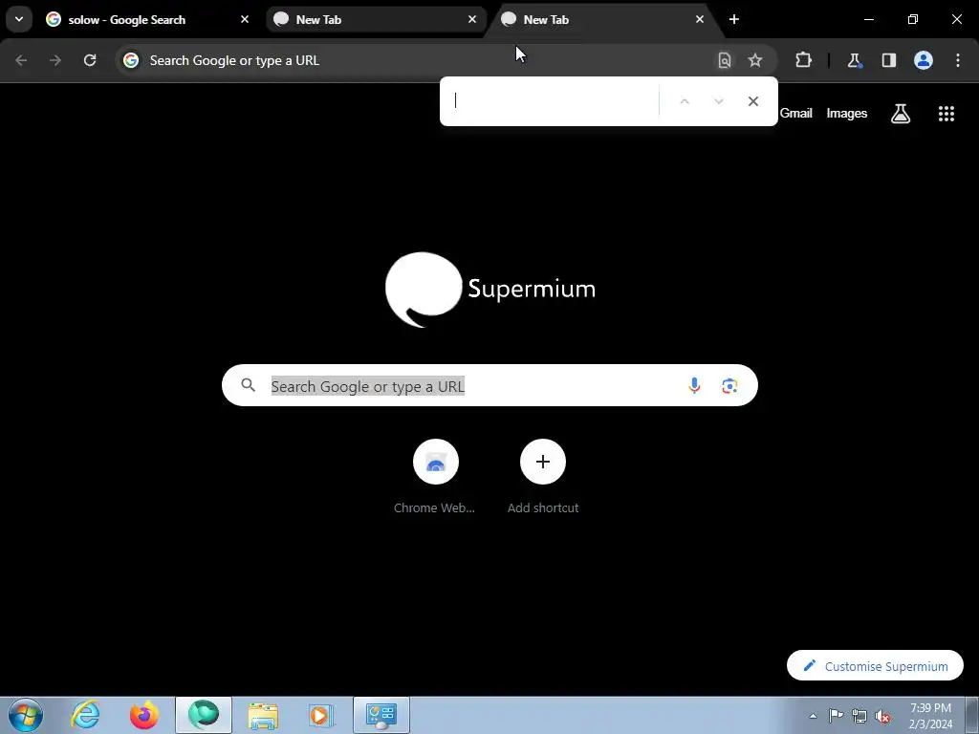This screenshot has height=734, width=979.
Task: Close the active rightmost New Tab
Action: click(x=699, y=19)
